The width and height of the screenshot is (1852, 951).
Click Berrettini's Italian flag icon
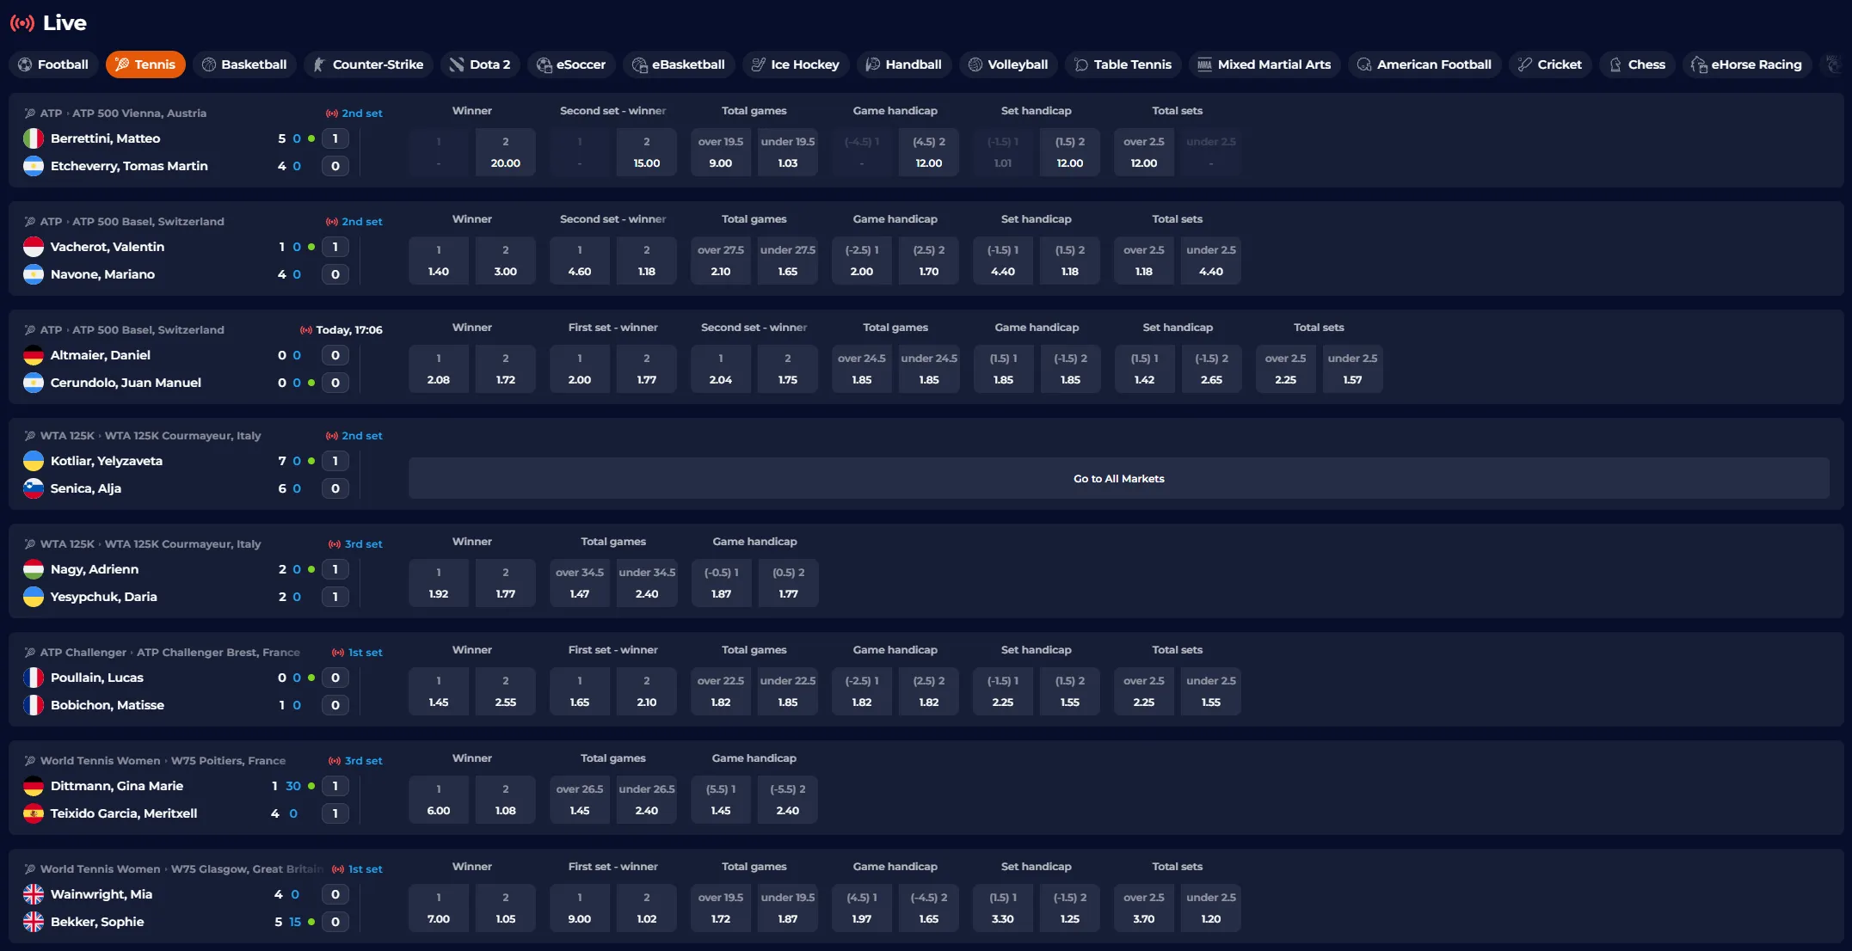(x=34, y=138)
